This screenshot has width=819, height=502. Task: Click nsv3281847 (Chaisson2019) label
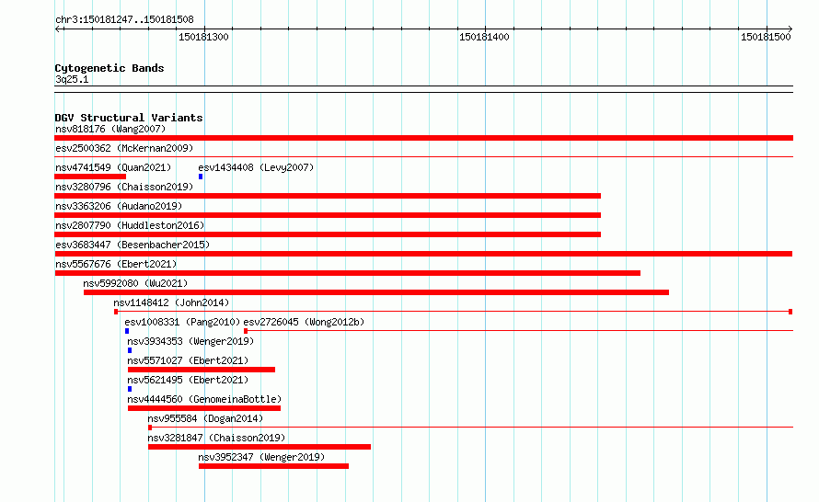point(216,438)
